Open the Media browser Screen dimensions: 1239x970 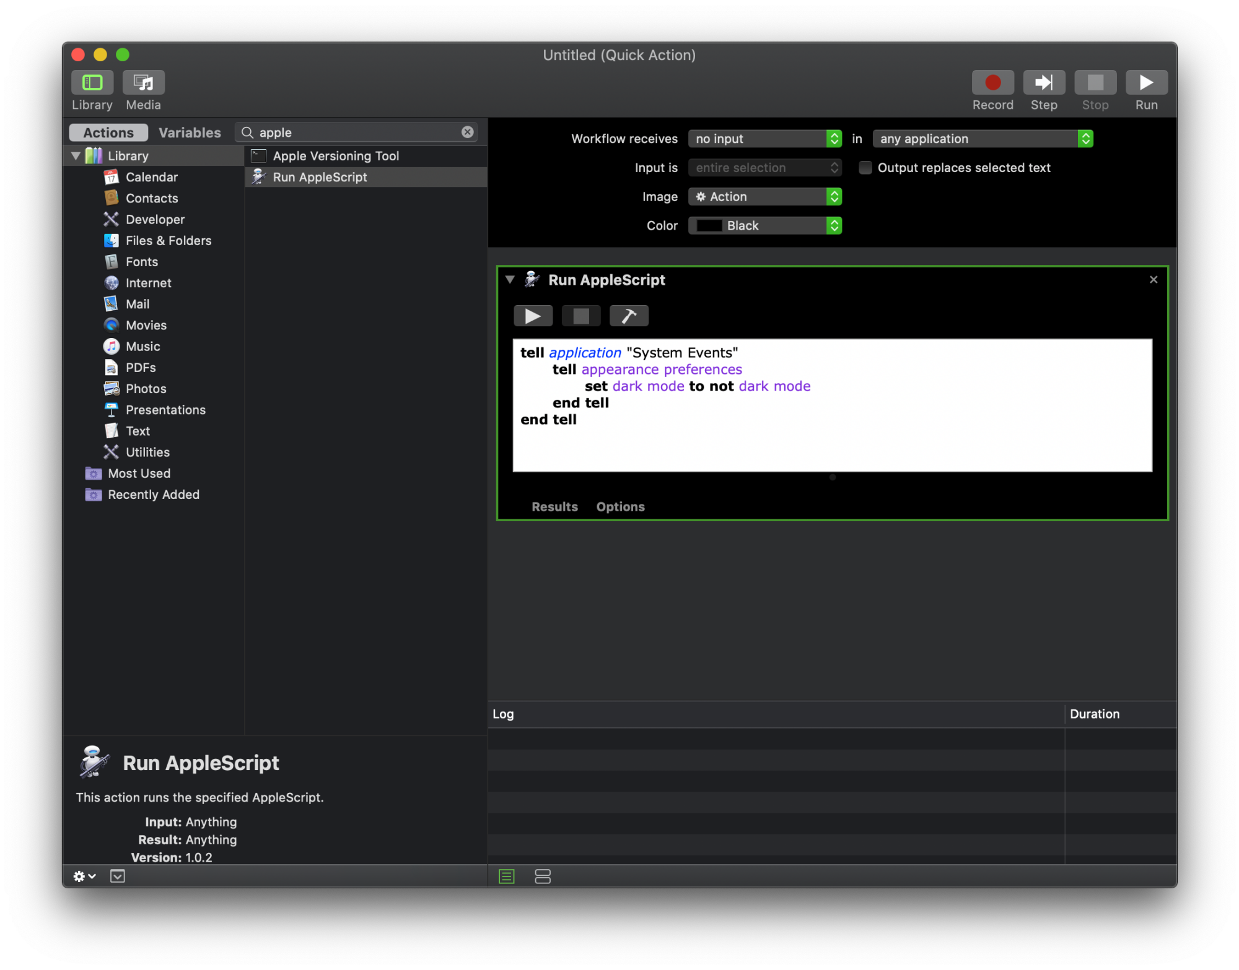(x=143, y=82)
